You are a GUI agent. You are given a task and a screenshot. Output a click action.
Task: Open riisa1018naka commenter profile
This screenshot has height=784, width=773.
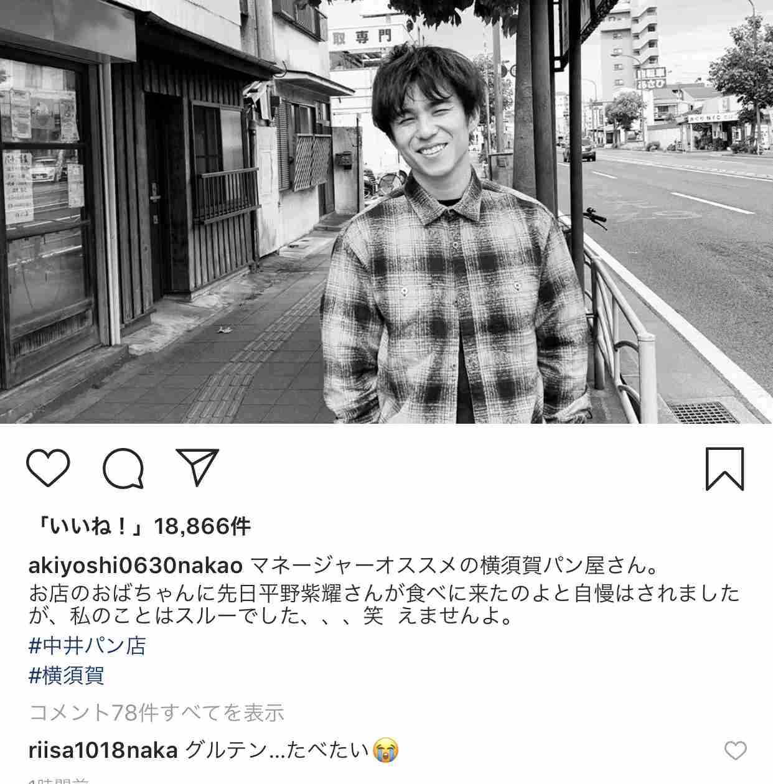(x=103, y=750)
